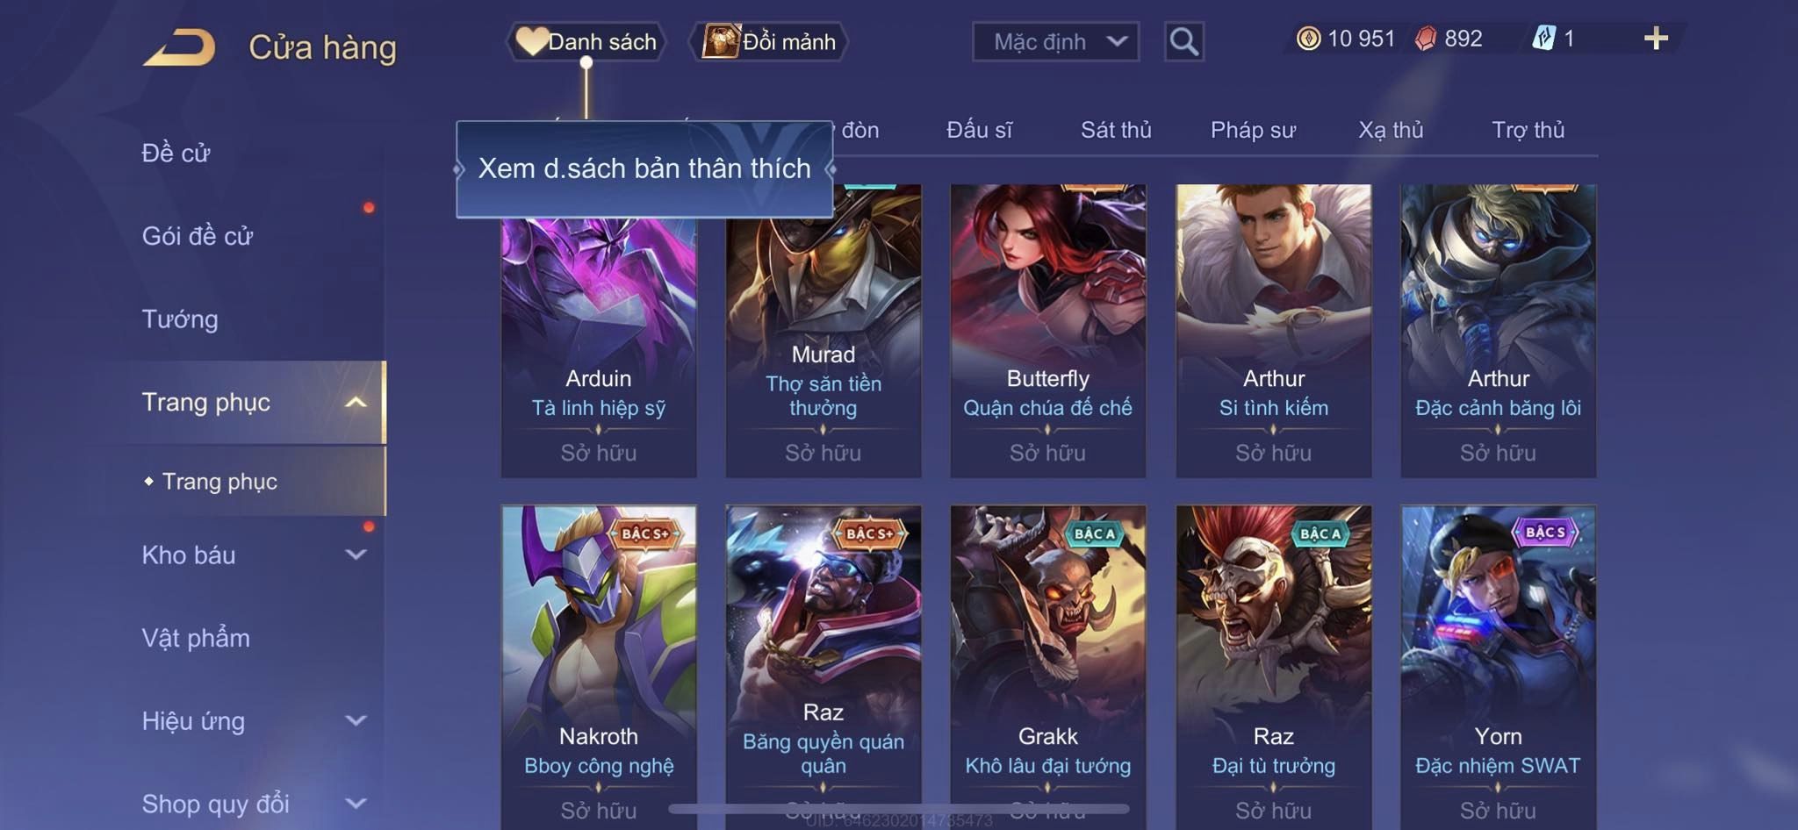
Task: Expand the Shop quy đổi section
Action: pyautogui.click(x=356, y=803)
